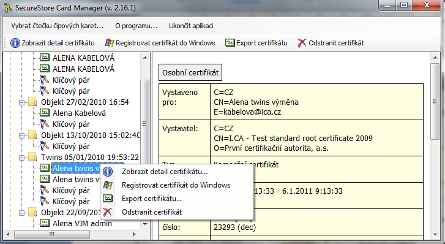Click the certificate icon of first ALENA KABELOVÁ
Screen dimensions: 445x244
tap(45, 58)
